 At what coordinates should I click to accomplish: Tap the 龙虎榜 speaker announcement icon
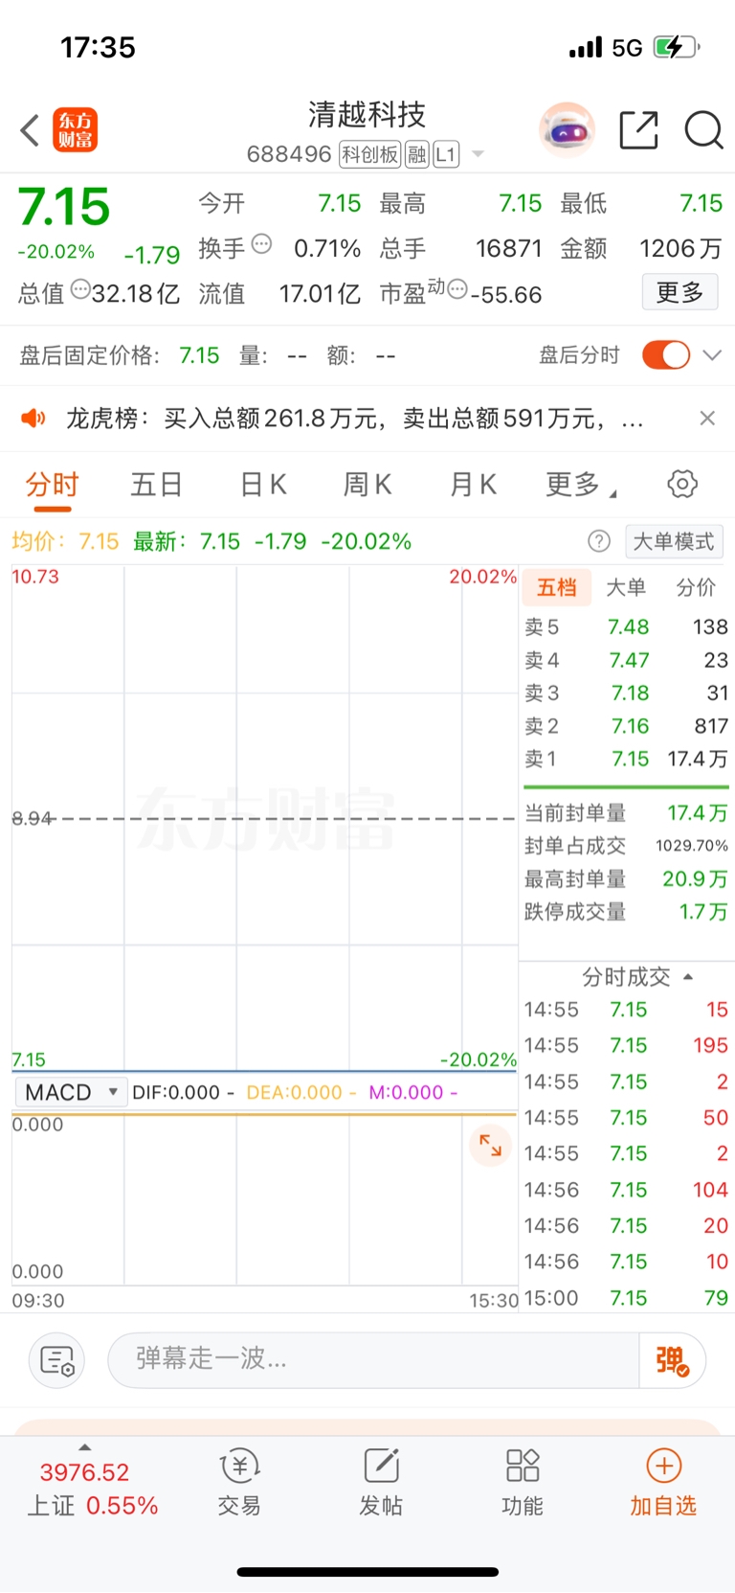(x=34, y=419)
